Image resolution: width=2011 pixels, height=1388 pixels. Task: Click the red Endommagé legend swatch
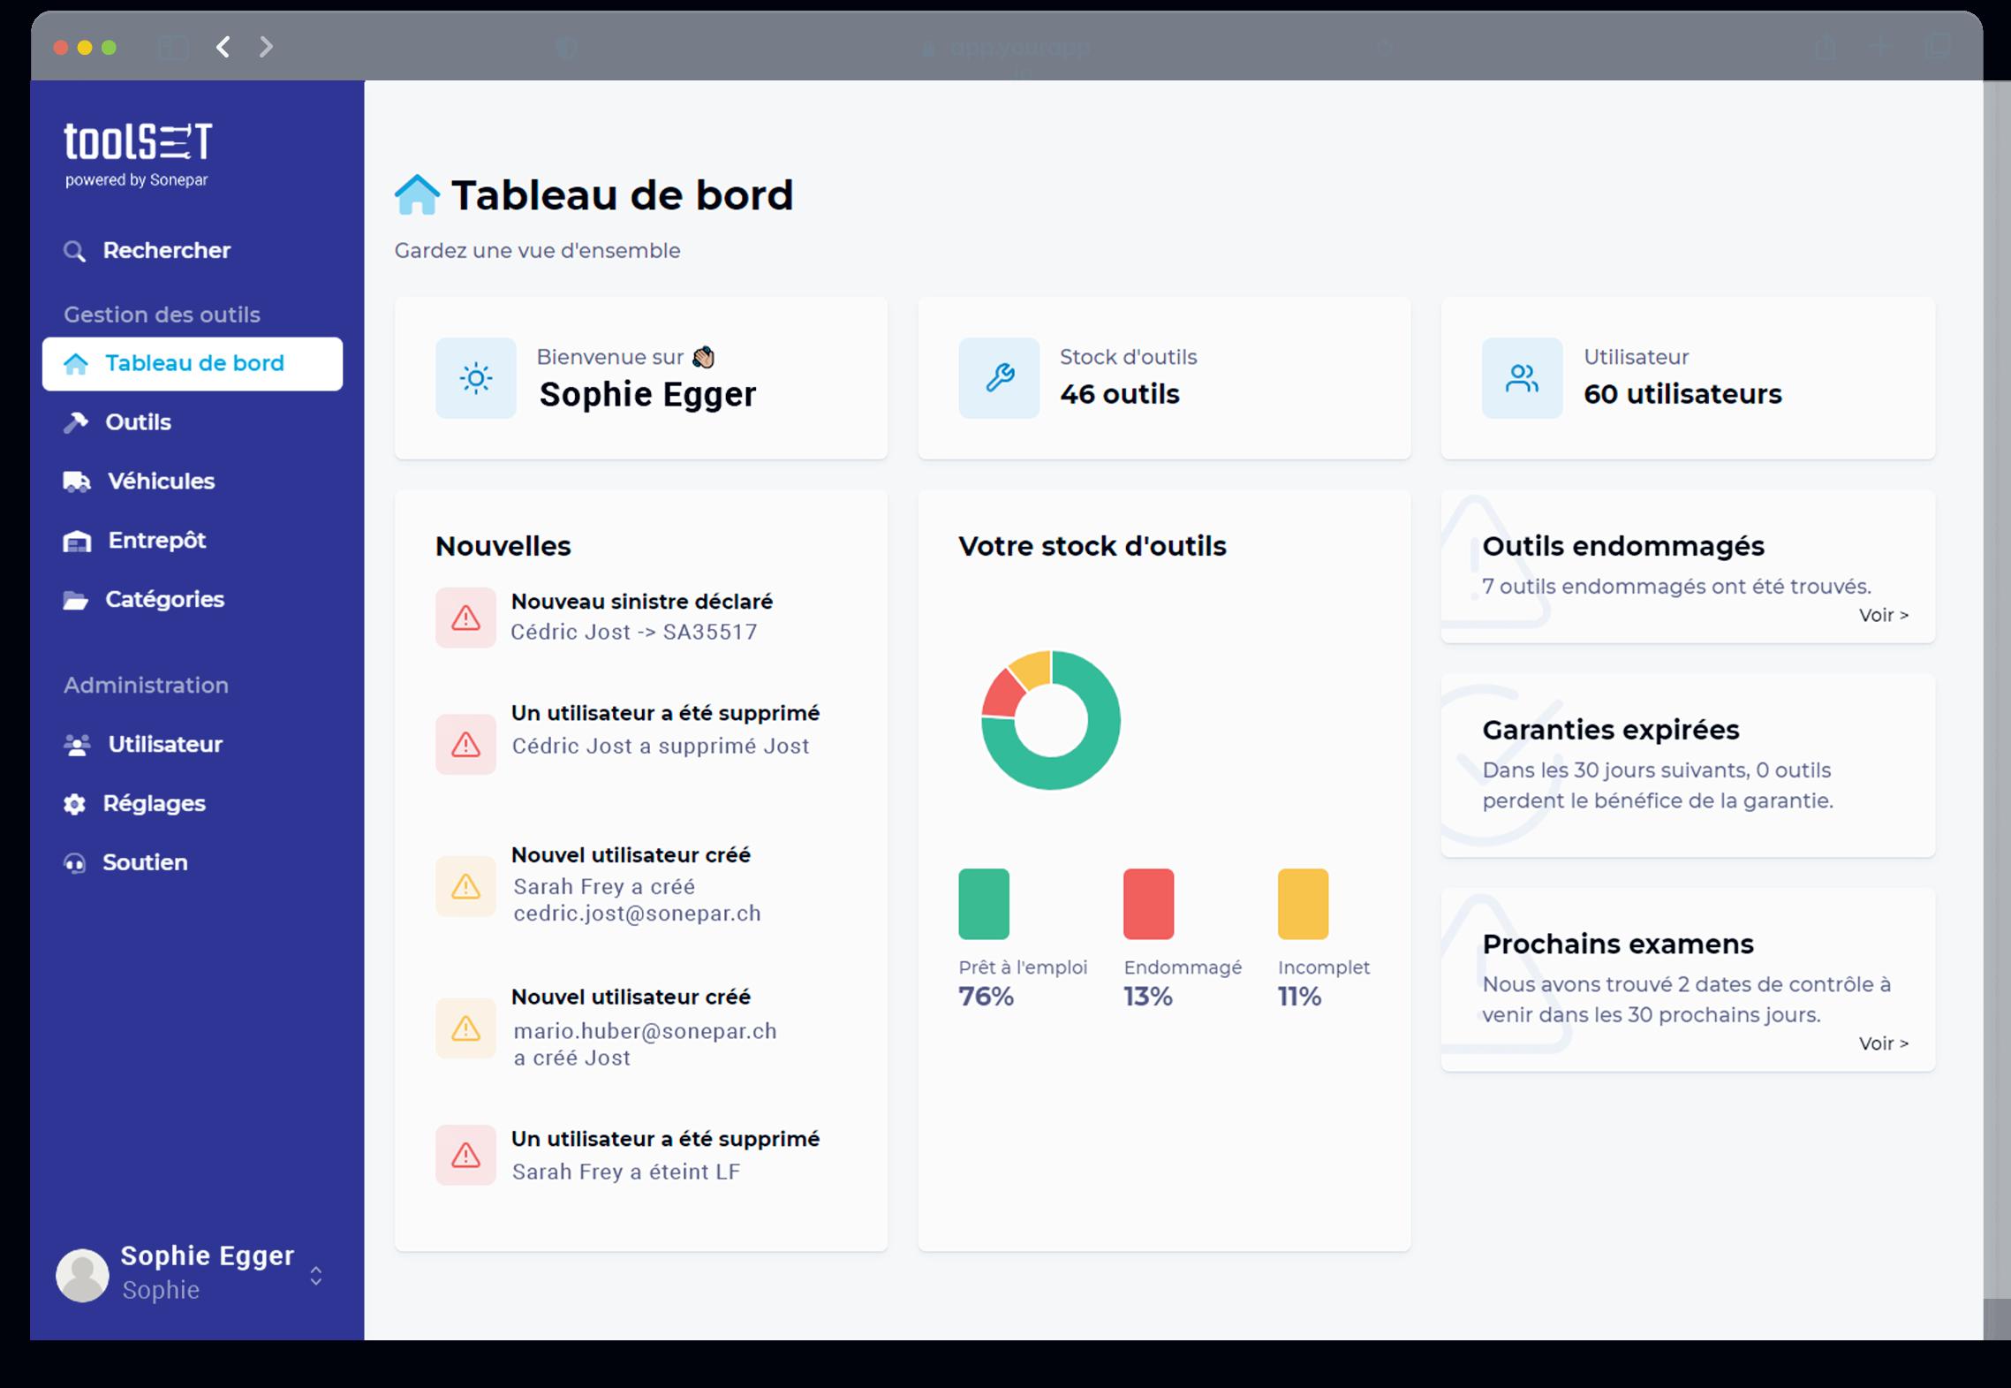click(x=1148, y=904)
